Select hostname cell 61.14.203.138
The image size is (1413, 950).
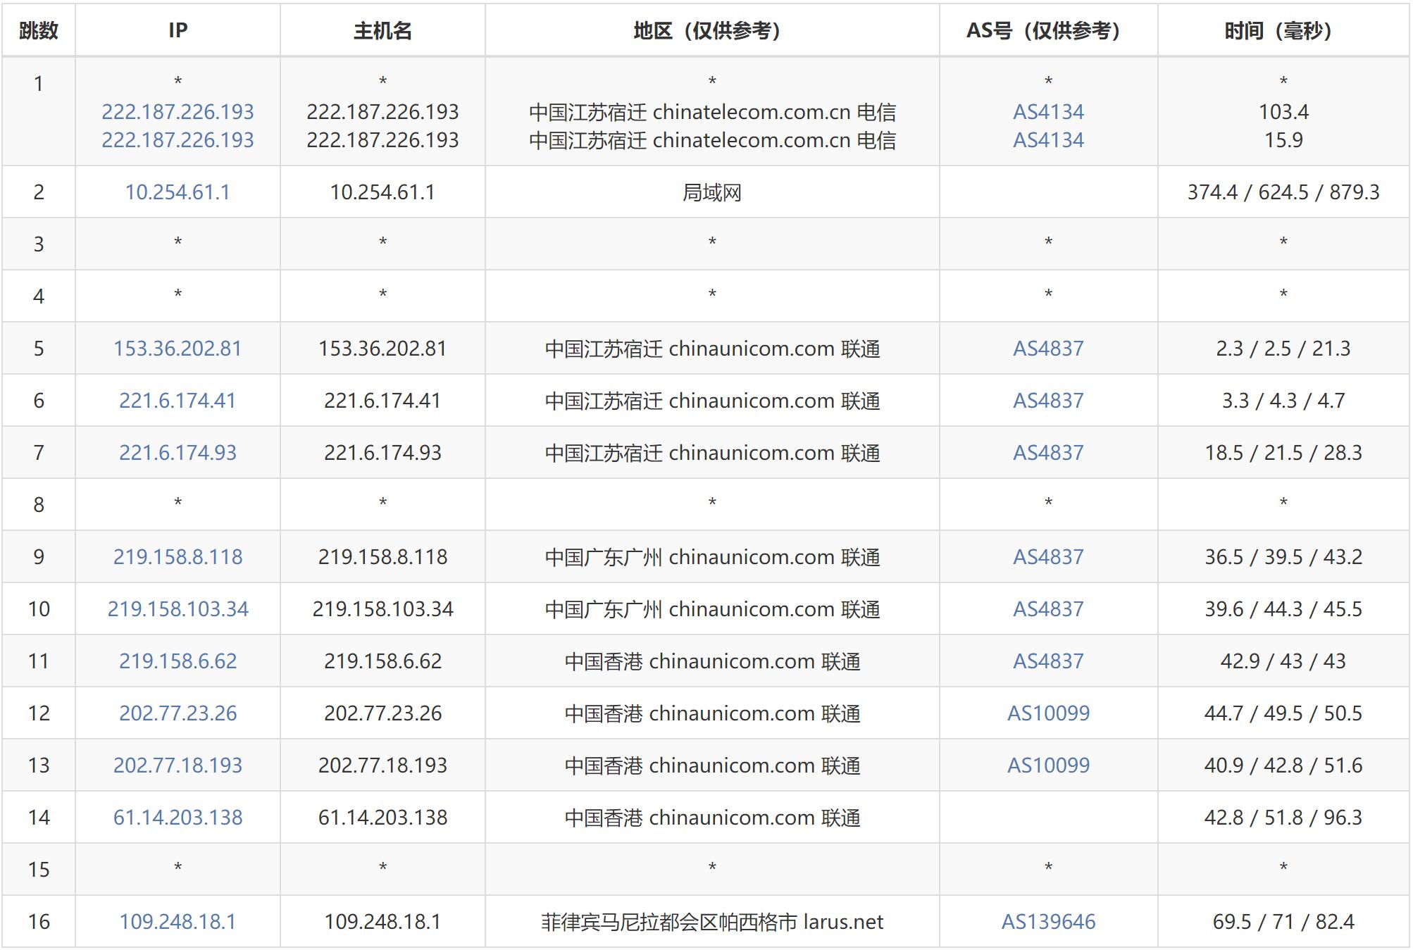coord(382,818)
